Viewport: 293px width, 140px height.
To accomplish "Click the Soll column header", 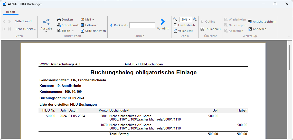I will [215, 111].
